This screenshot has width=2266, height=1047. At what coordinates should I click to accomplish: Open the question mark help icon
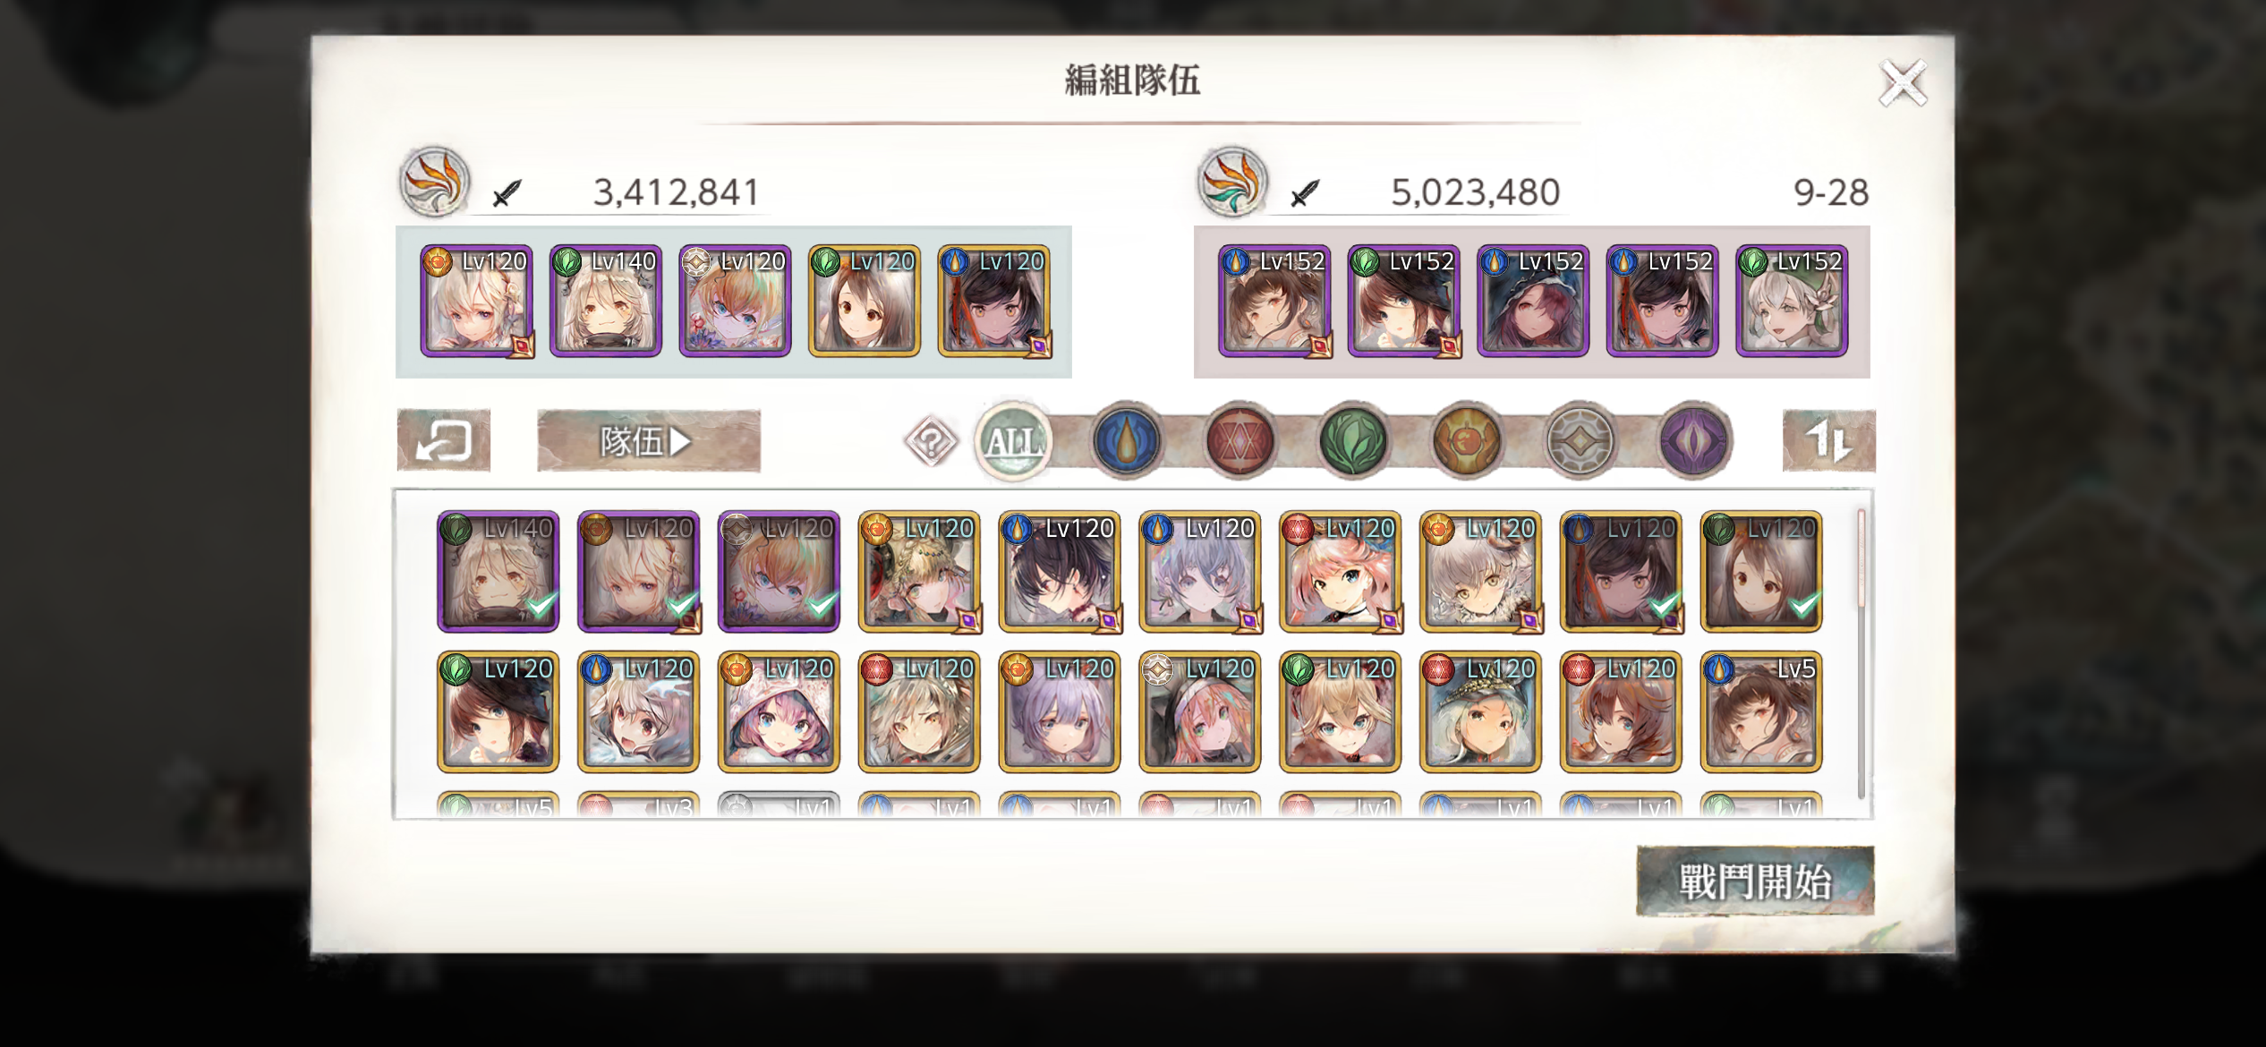[x=931, y=440]
